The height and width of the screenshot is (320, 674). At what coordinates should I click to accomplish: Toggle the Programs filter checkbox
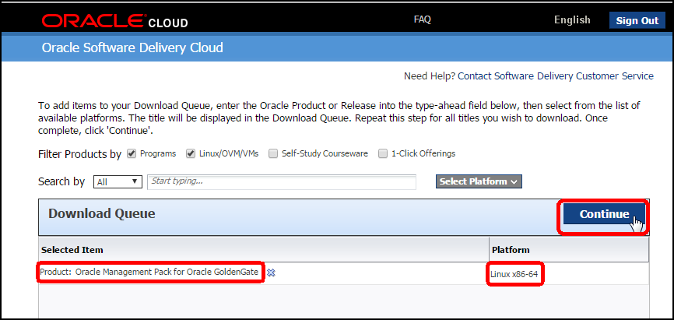[x=132, y=153]
